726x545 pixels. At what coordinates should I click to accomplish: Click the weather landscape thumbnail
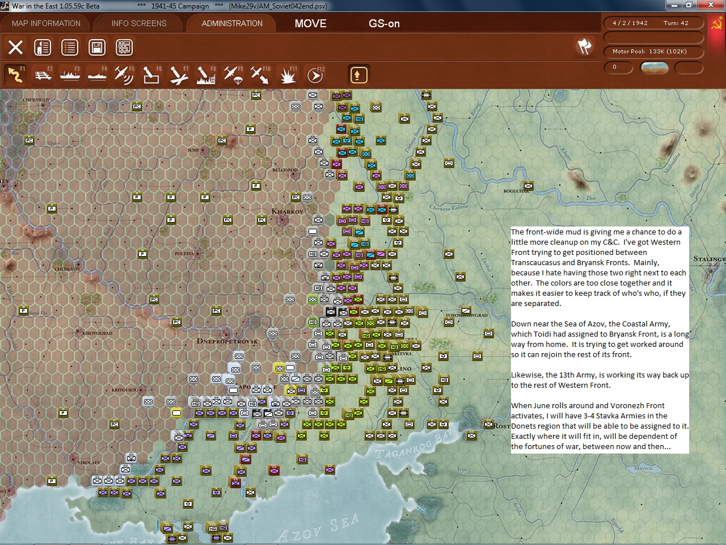[654, 68]
